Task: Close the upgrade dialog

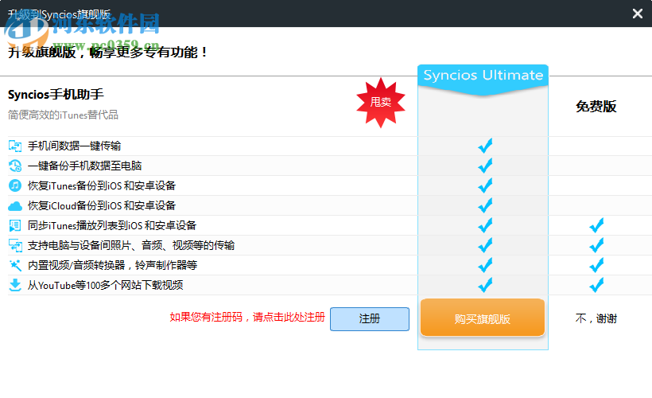Action: pyautogui.click(x=638, y=14)
